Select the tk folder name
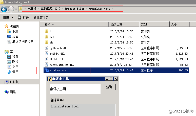196x116 pixels. pyautogui.click(x=51, y=42)
